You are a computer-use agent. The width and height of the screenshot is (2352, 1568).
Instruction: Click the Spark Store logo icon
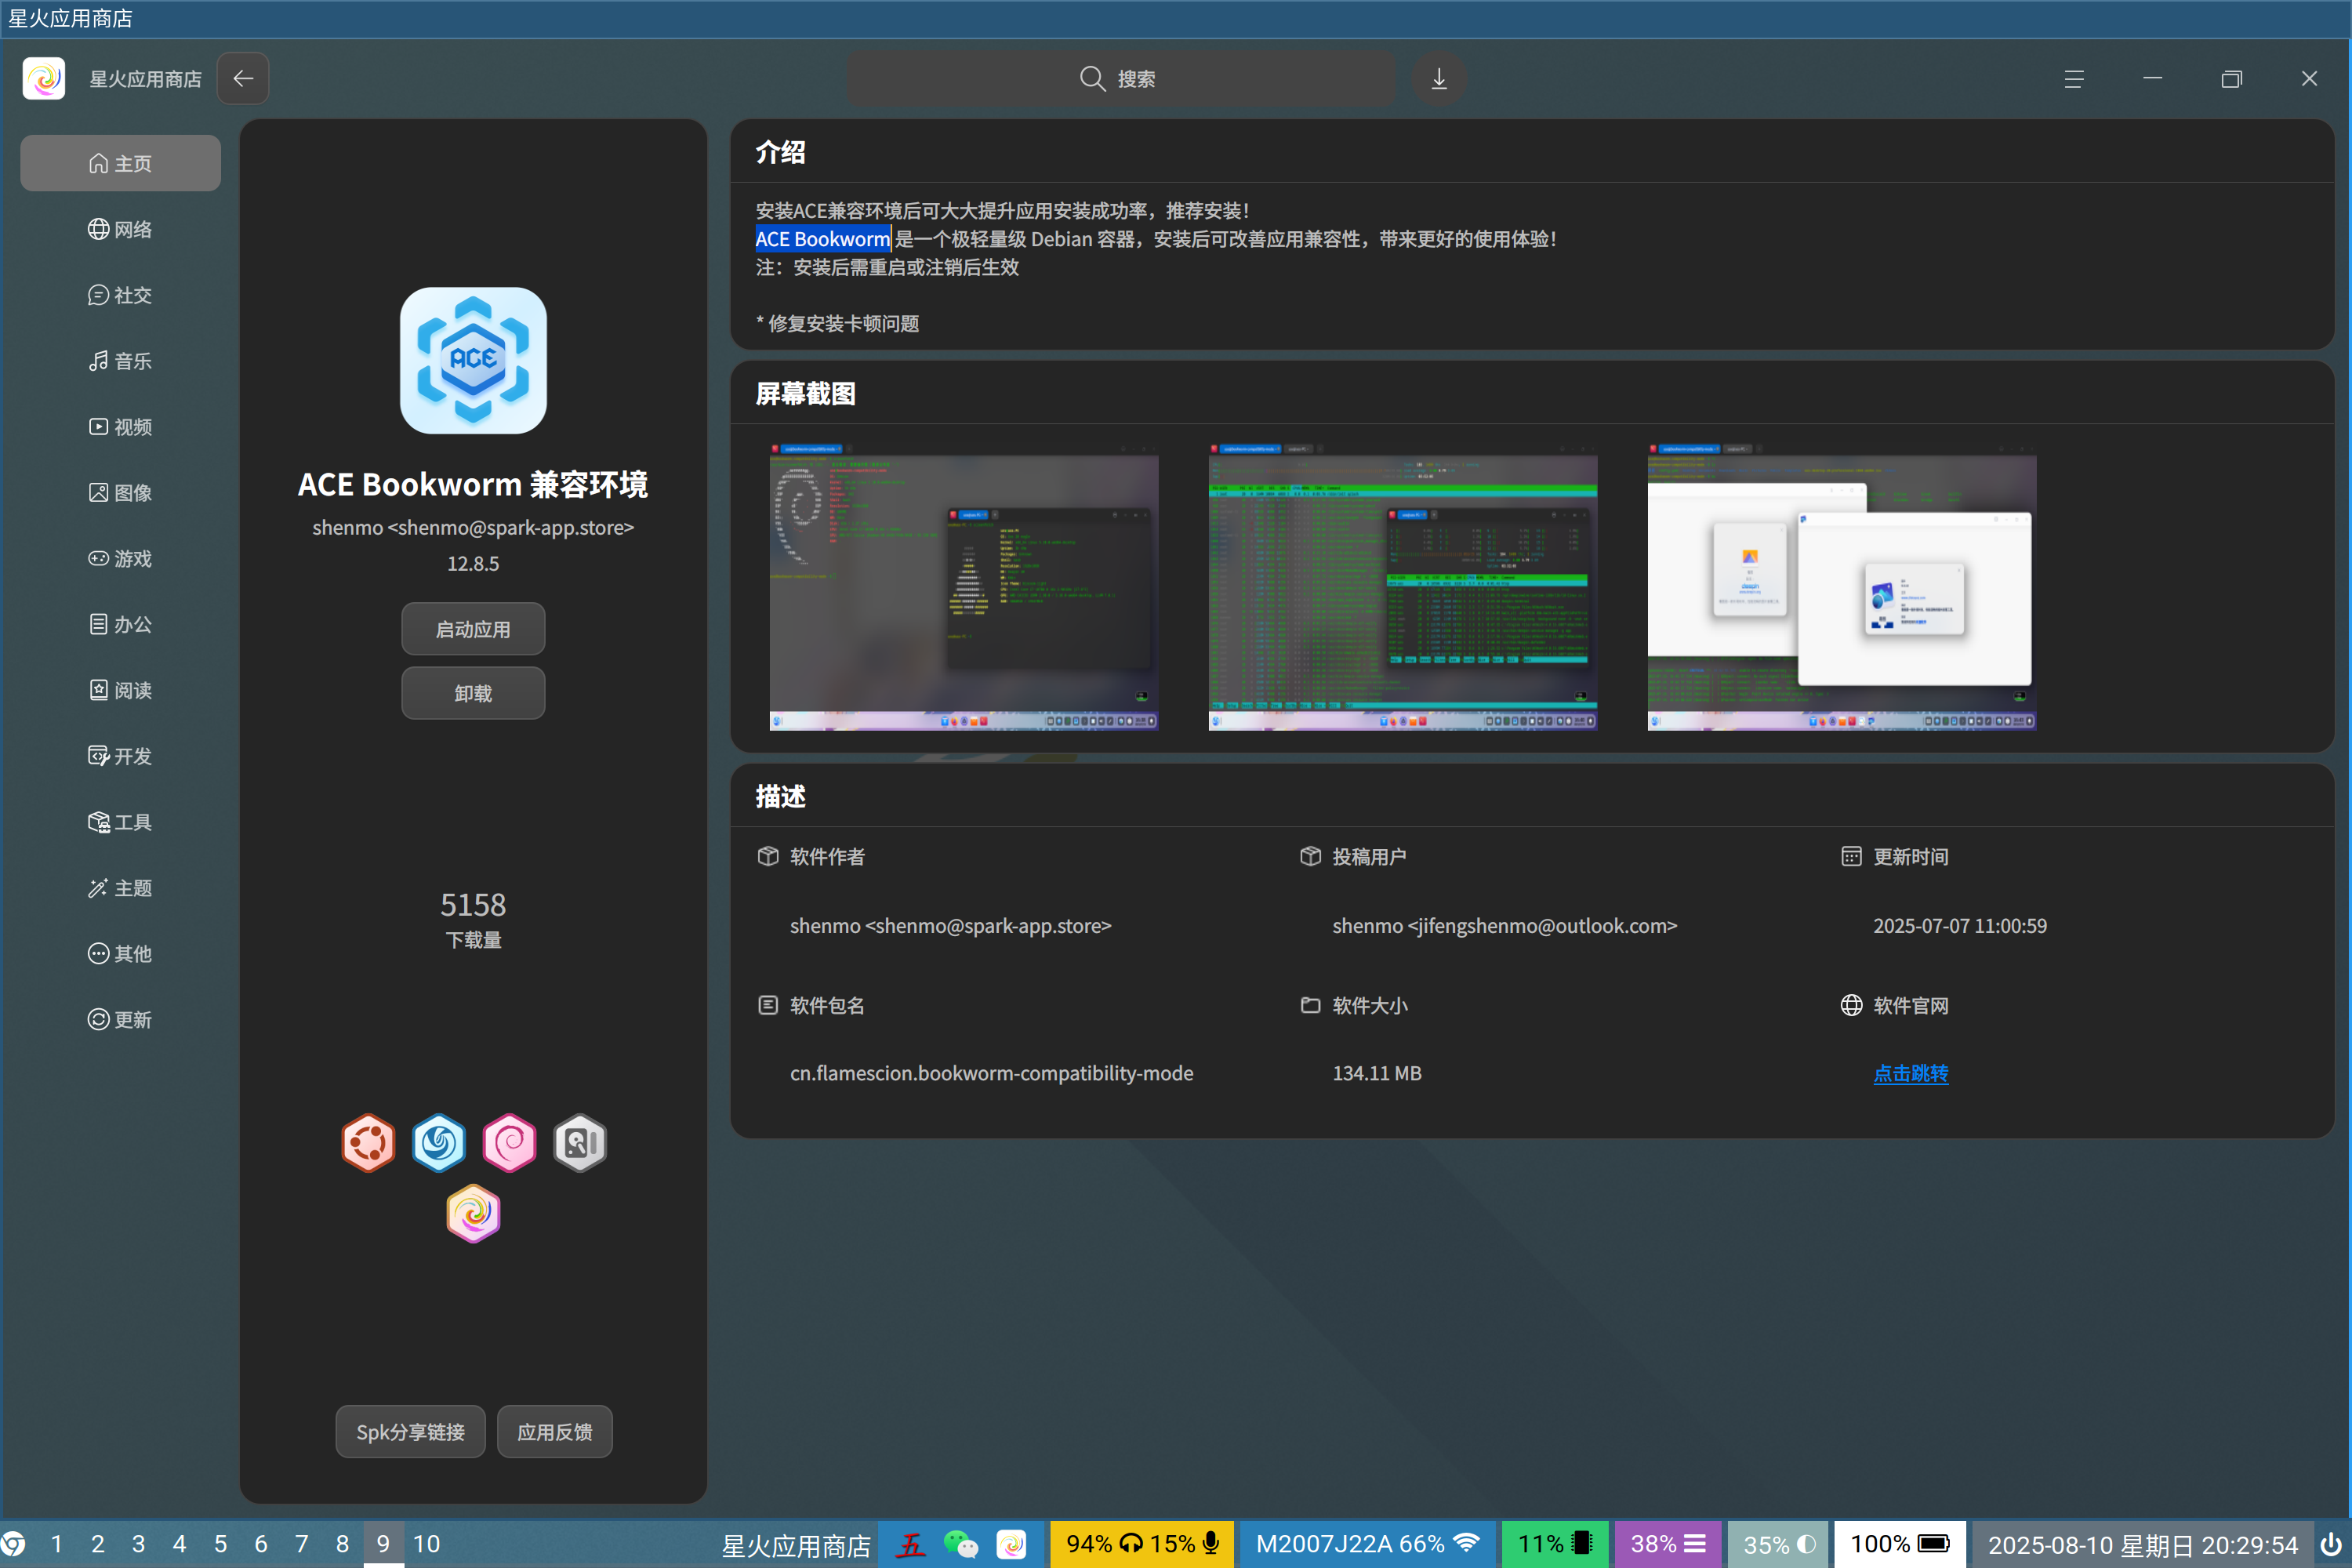tap(44, 78)
